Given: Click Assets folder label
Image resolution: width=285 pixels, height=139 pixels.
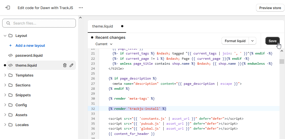Looking at the screenshot, I should click(21, 115).
